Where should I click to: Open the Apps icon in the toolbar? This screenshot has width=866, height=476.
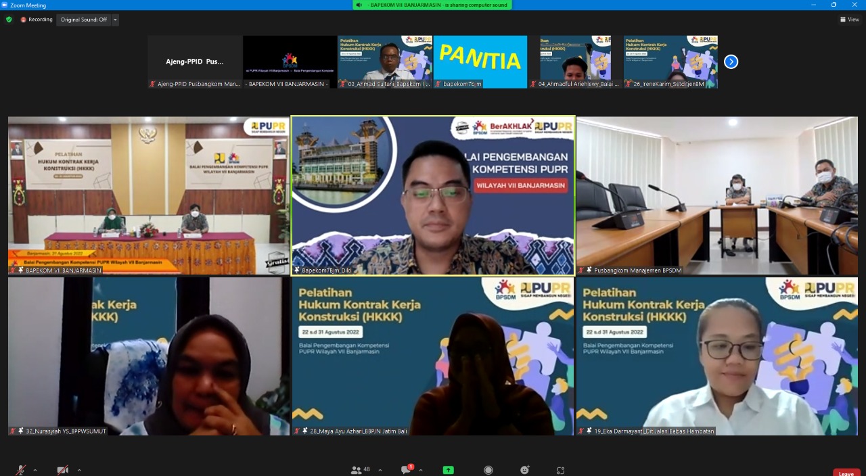561,470
